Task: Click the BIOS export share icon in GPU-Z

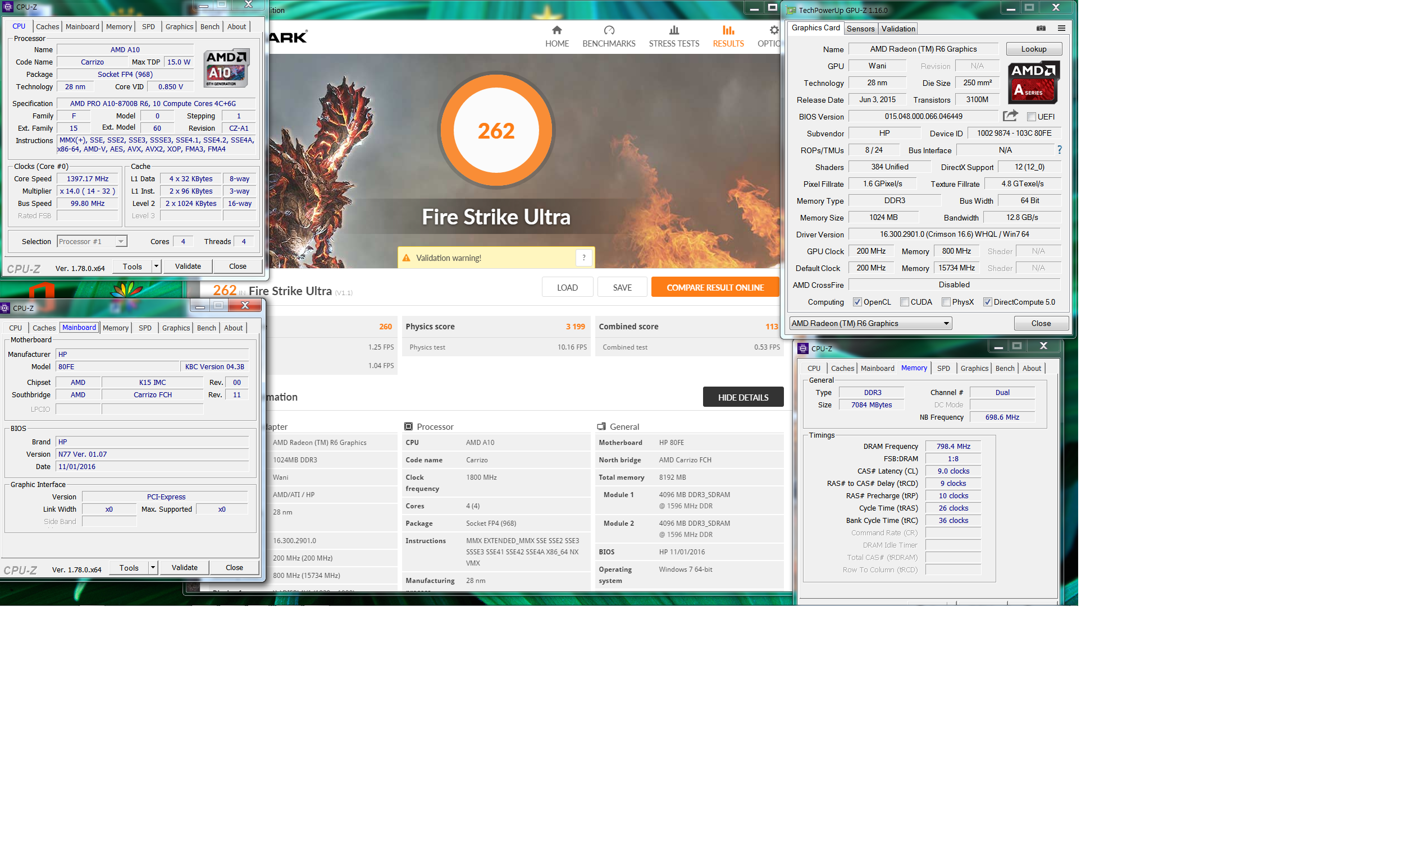Action: pyautogui.click(x=1010, y=116)
